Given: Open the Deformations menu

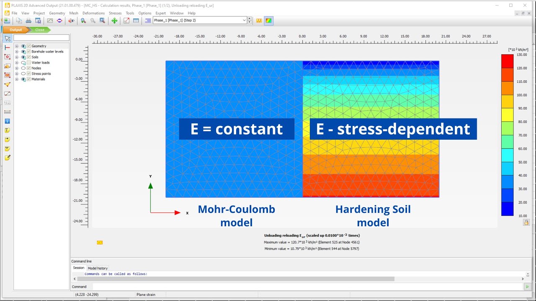Looking at the screenshot, I should tap(93, 13).
